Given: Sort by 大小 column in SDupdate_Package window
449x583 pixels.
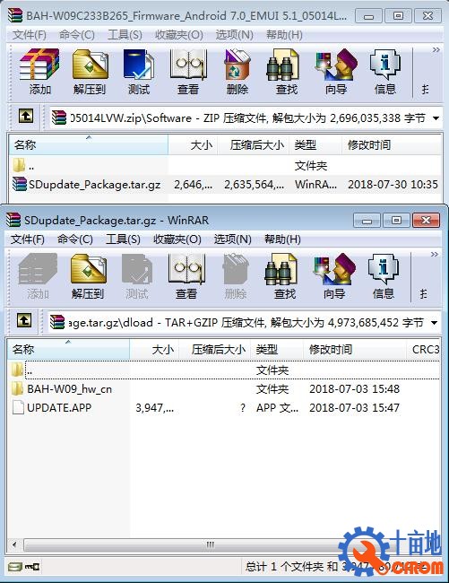Looking at the screenshot, I should pyautogui.click(x=154, y=349).
